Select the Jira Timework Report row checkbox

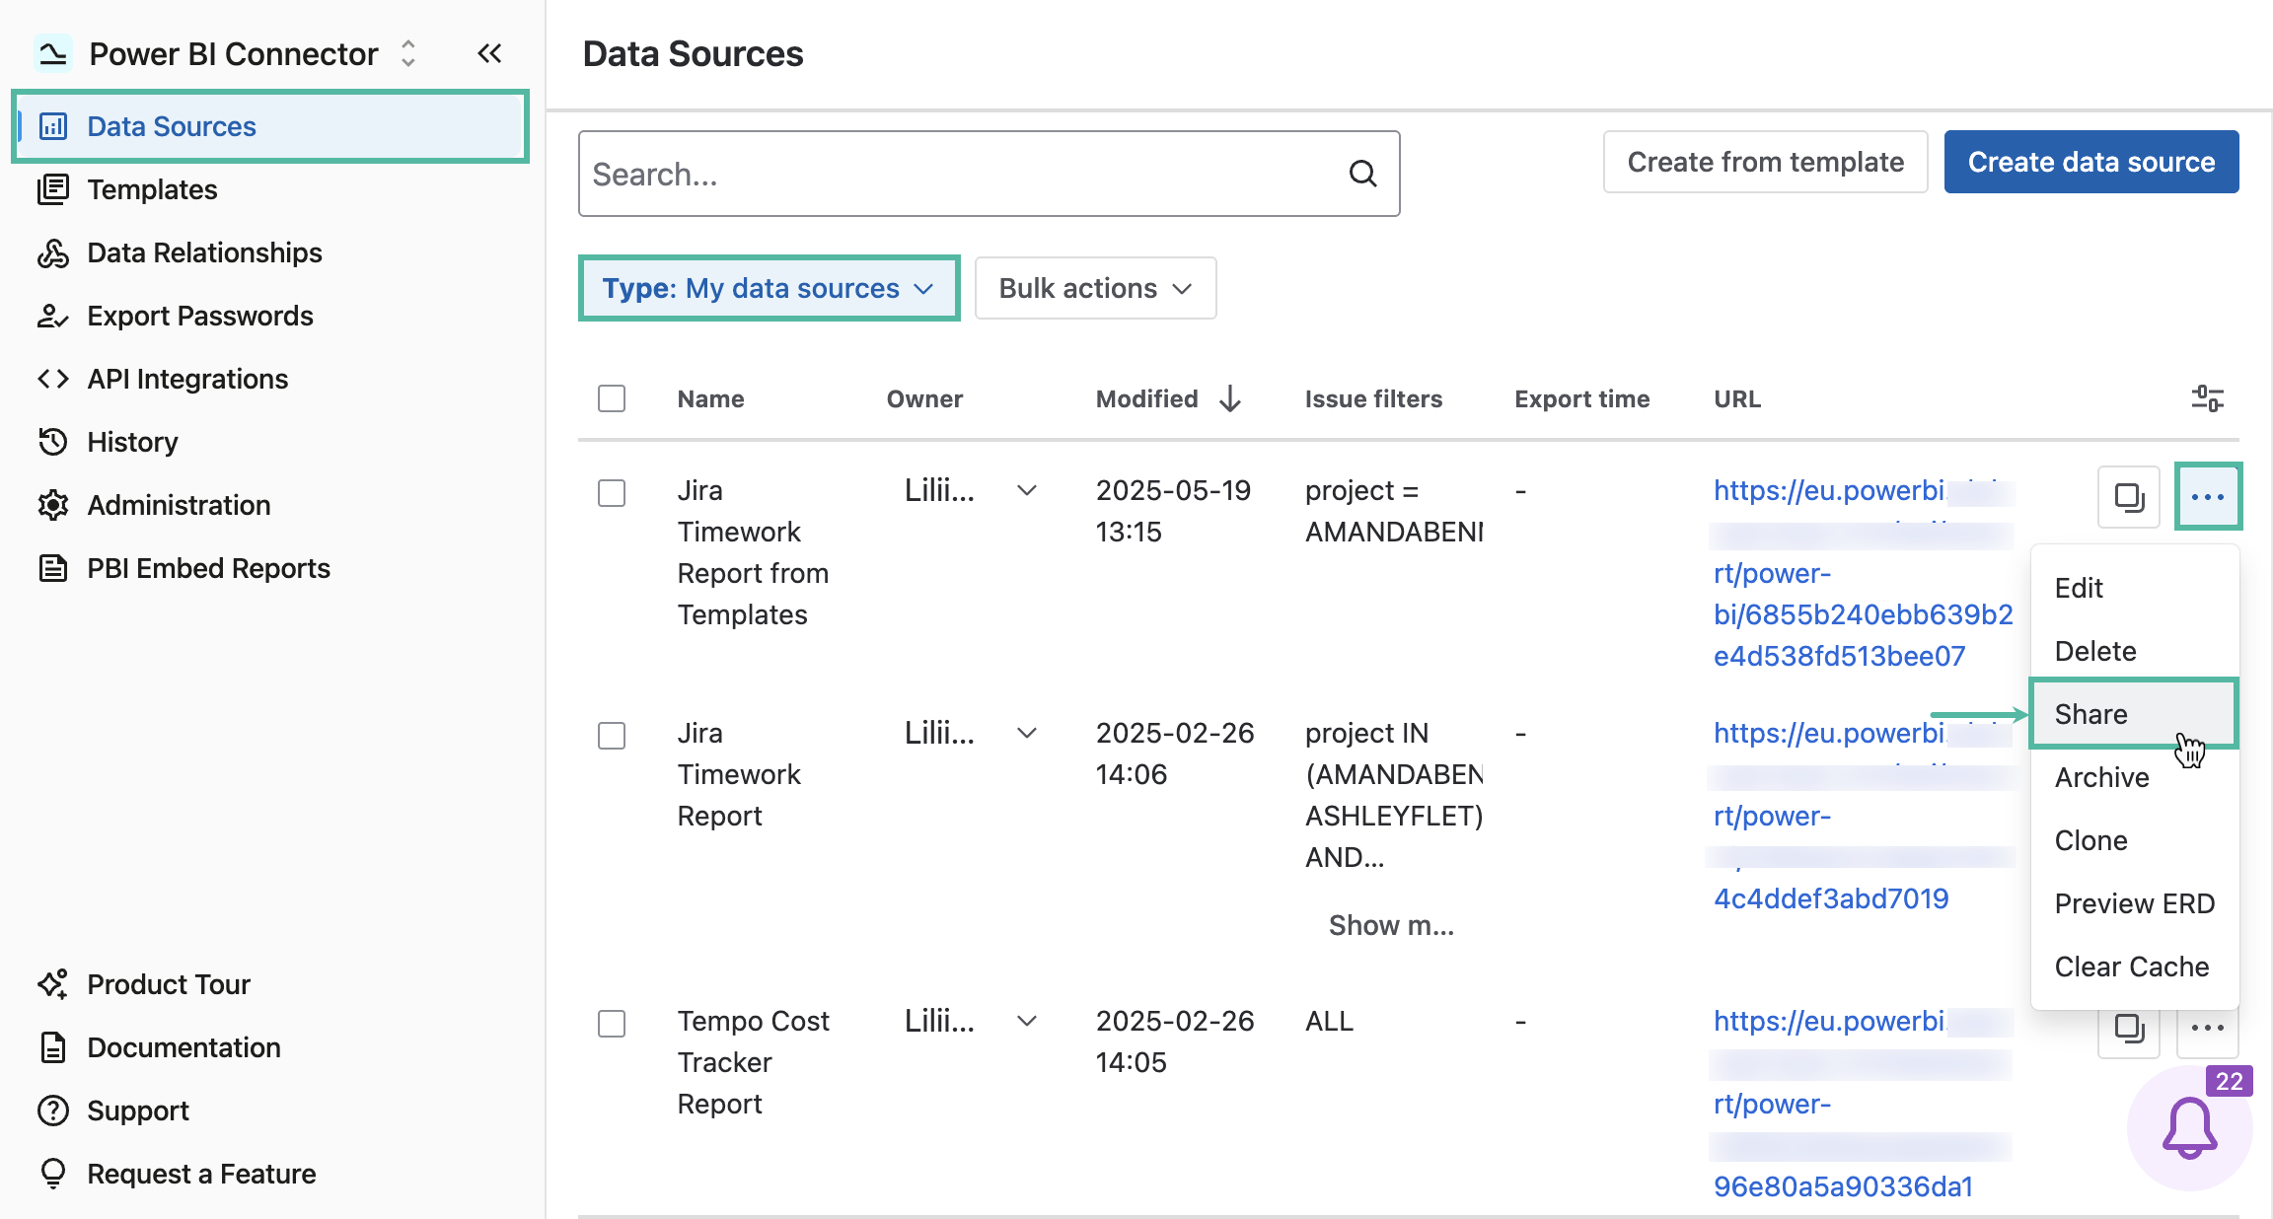612,735
